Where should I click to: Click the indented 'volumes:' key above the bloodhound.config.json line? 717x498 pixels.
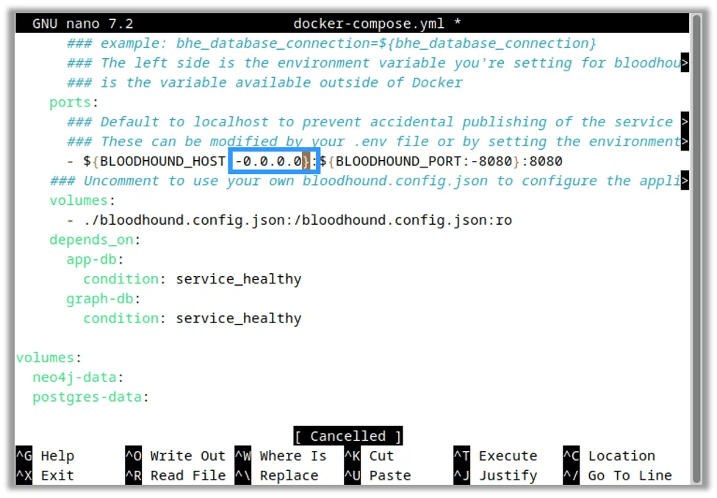82,201
